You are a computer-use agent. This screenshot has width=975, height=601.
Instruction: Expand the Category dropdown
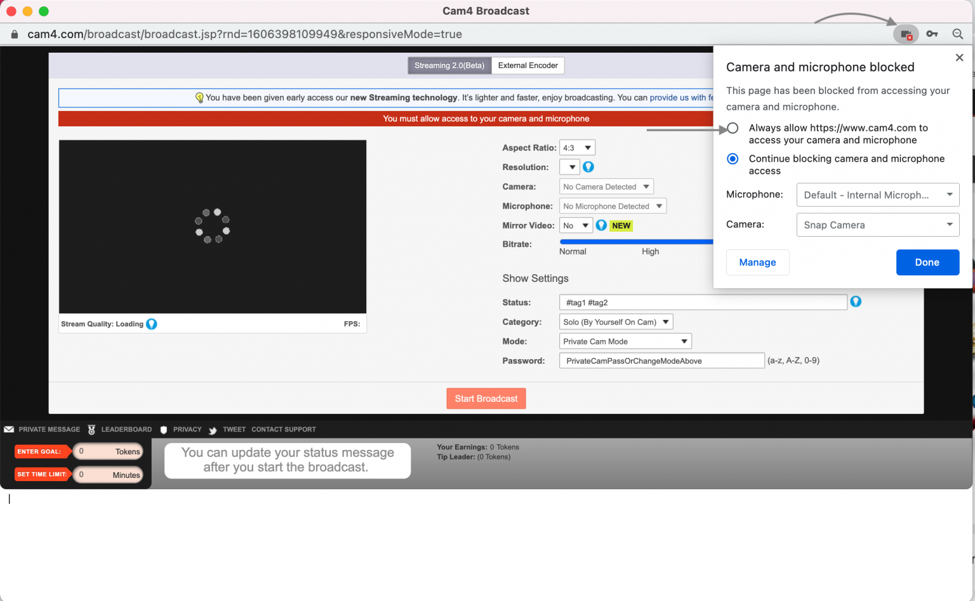click(x=616, y=322)
